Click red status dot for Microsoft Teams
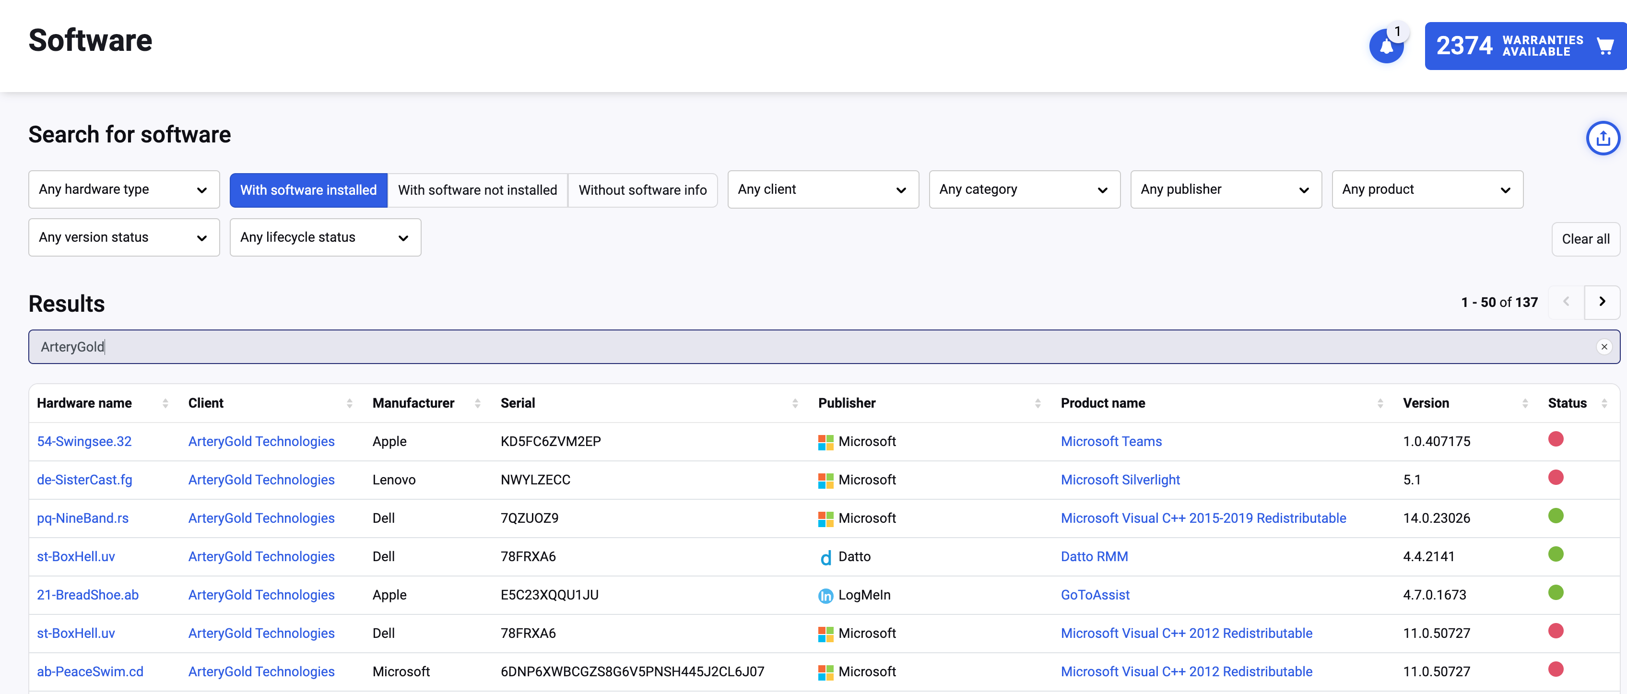Image resolution: width=1627 pixels, height=694 pixels. coord(1556,439)
